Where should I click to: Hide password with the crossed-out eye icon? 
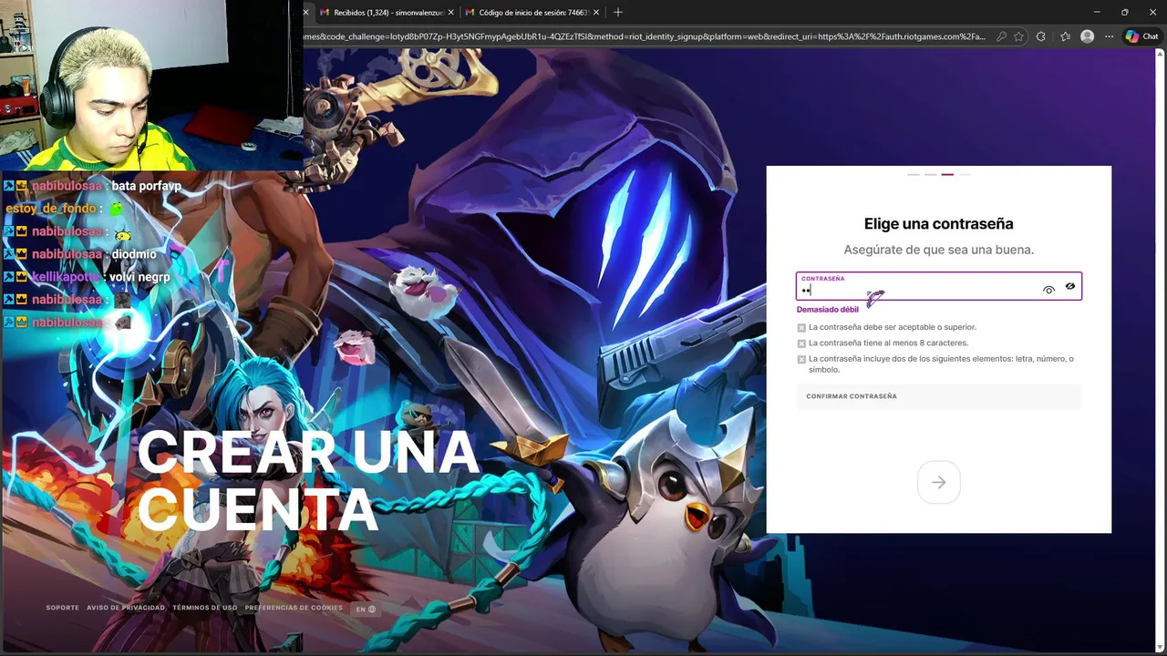coord(1070,286)
